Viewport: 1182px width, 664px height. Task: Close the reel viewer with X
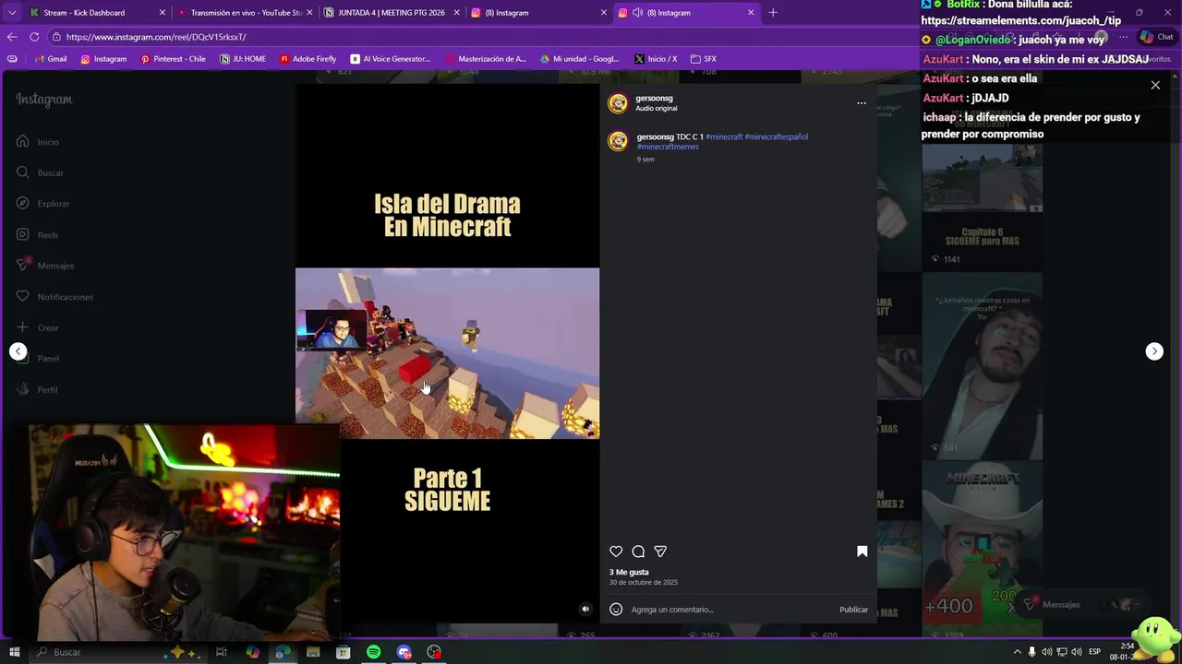point(1155,85)
